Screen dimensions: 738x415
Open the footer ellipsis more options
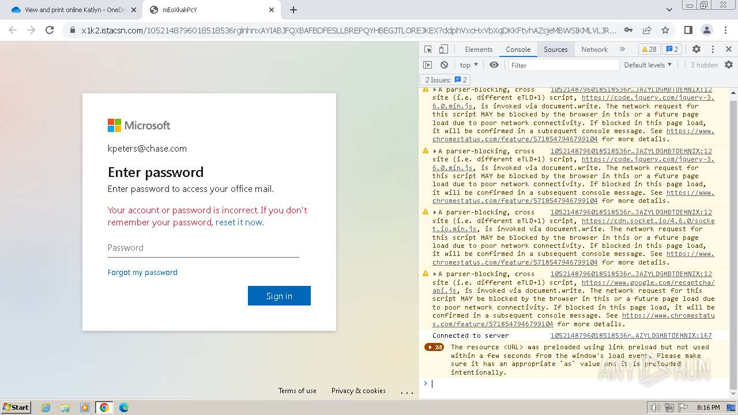[407, 391]
